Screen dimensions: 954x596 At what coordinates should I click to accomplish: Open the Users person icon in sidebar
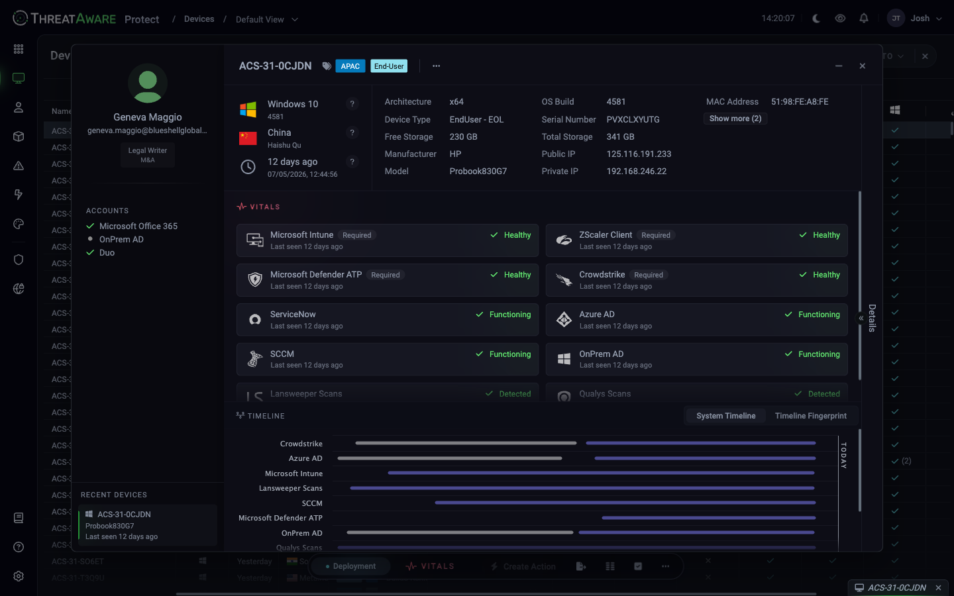coord(19,107)
